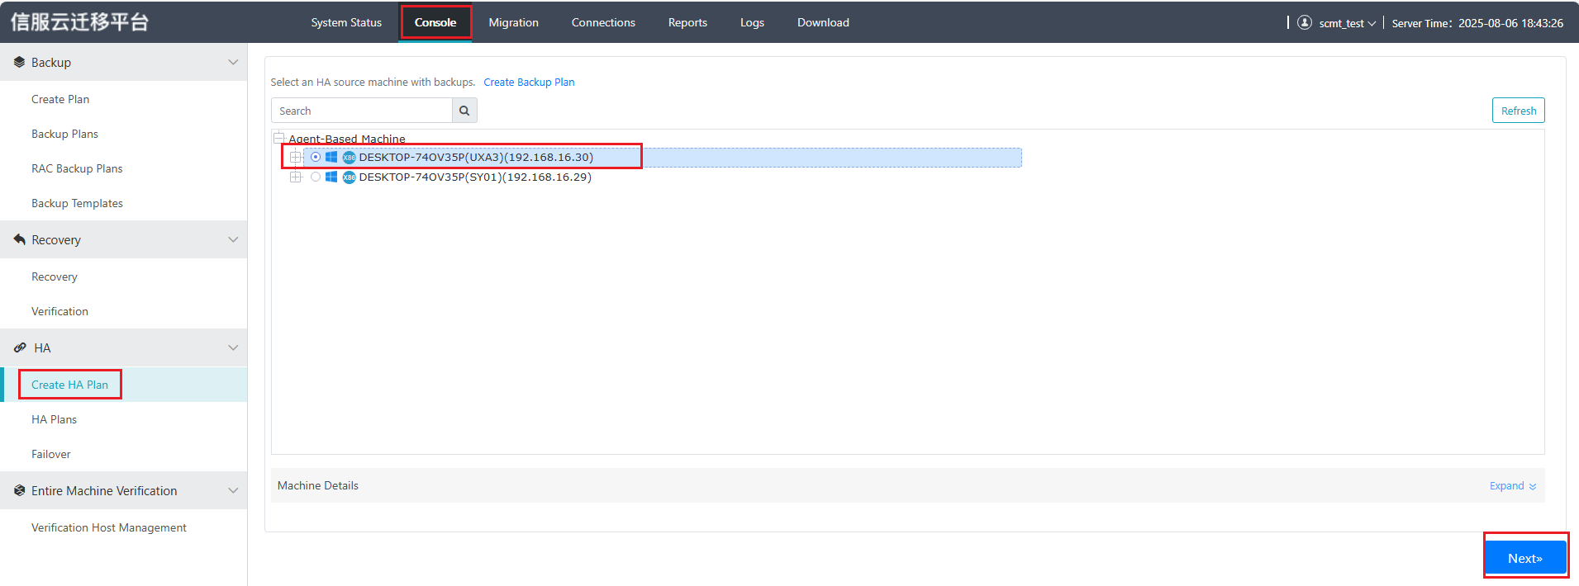1579x586 pixels.
Task: Open the Logs tab
Action: [x=752, y=22]
